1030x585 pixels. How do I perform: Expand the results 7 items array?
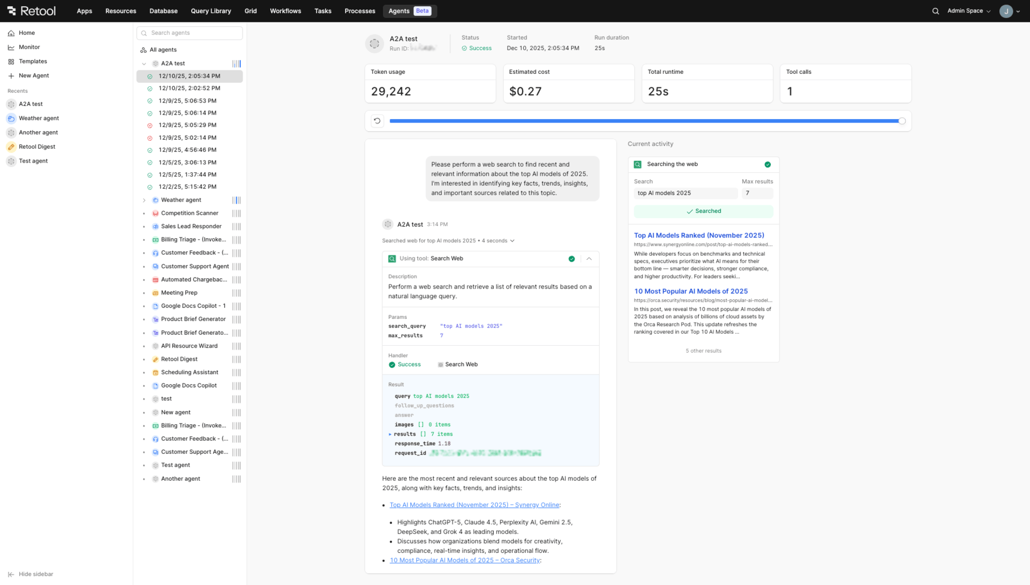coord(390,434)
